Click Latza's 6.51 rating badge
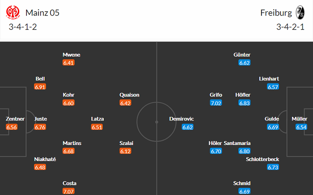This screenshot has height=195, width=313. pos(97,127)
